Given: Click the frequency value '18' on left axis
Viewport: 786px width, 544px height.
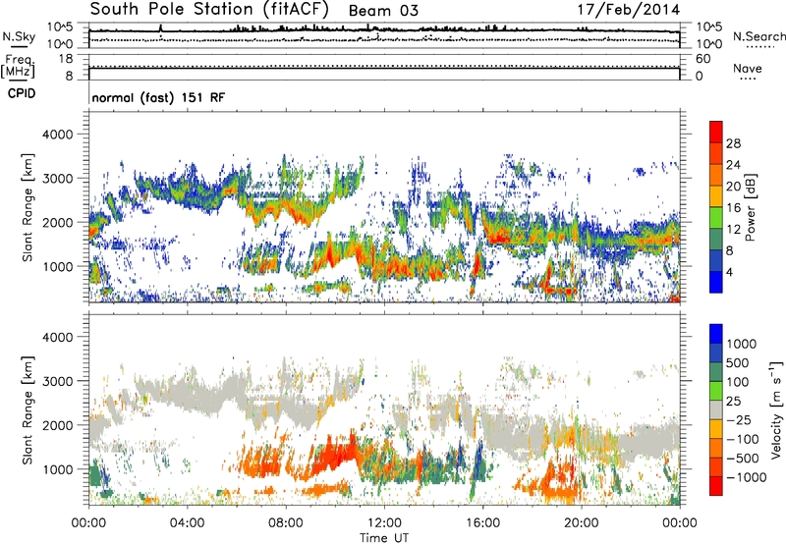Looking at the screenshot, I should coord(66,59).
